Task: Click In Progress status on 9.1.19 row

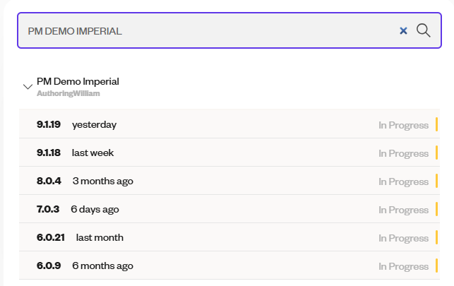Action: [403, 125]
